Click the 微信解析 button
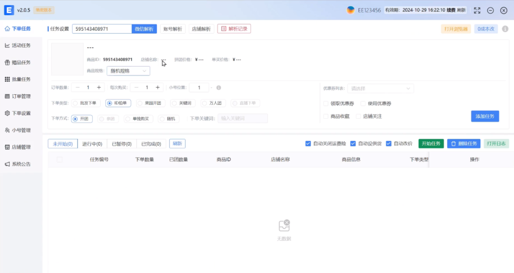The width and height of the screenshot is (514, 273). 144,29
